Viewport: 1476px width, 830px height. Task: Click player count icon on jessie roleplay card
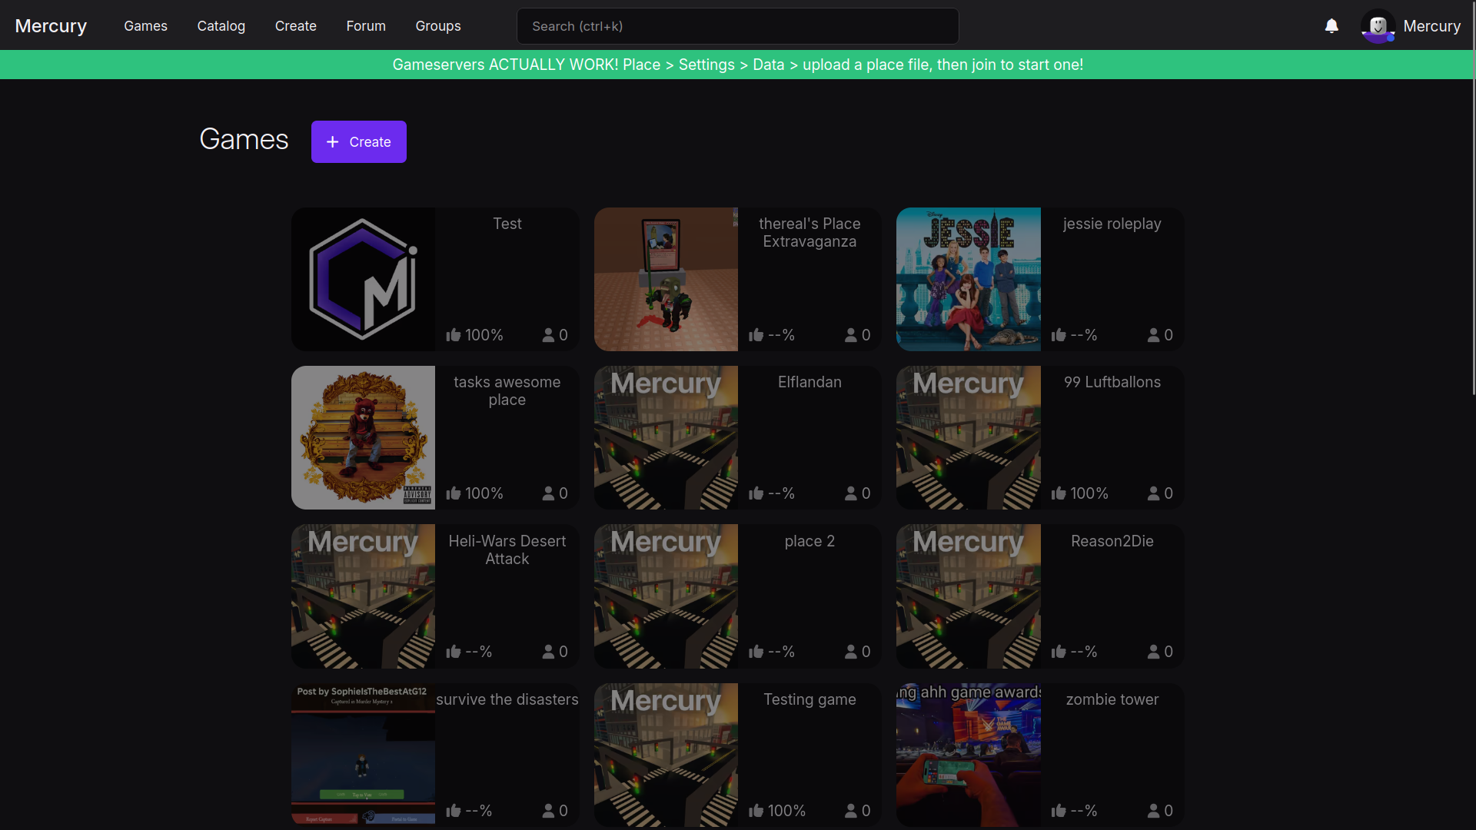[x=1153, y=335]
